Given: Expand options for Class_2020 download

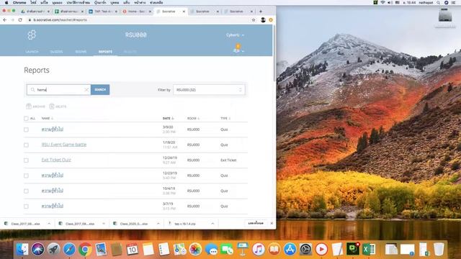Looking at the screenshot, I should (158, 224).
